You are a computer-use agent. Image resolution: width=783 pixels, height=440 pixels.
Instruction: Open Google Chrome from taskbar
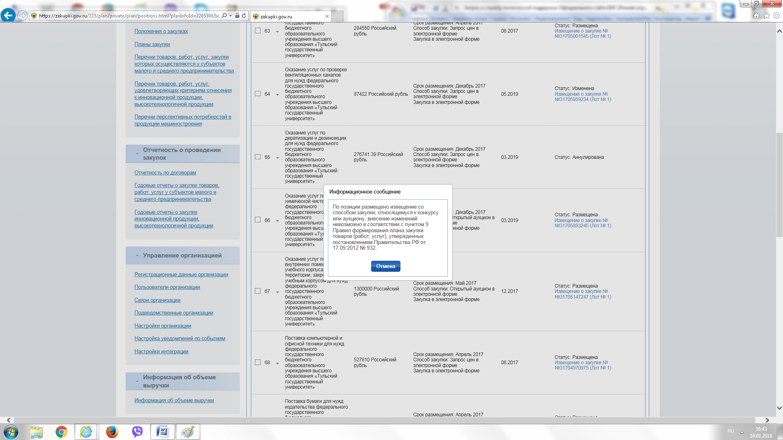[x=62, y=432]
